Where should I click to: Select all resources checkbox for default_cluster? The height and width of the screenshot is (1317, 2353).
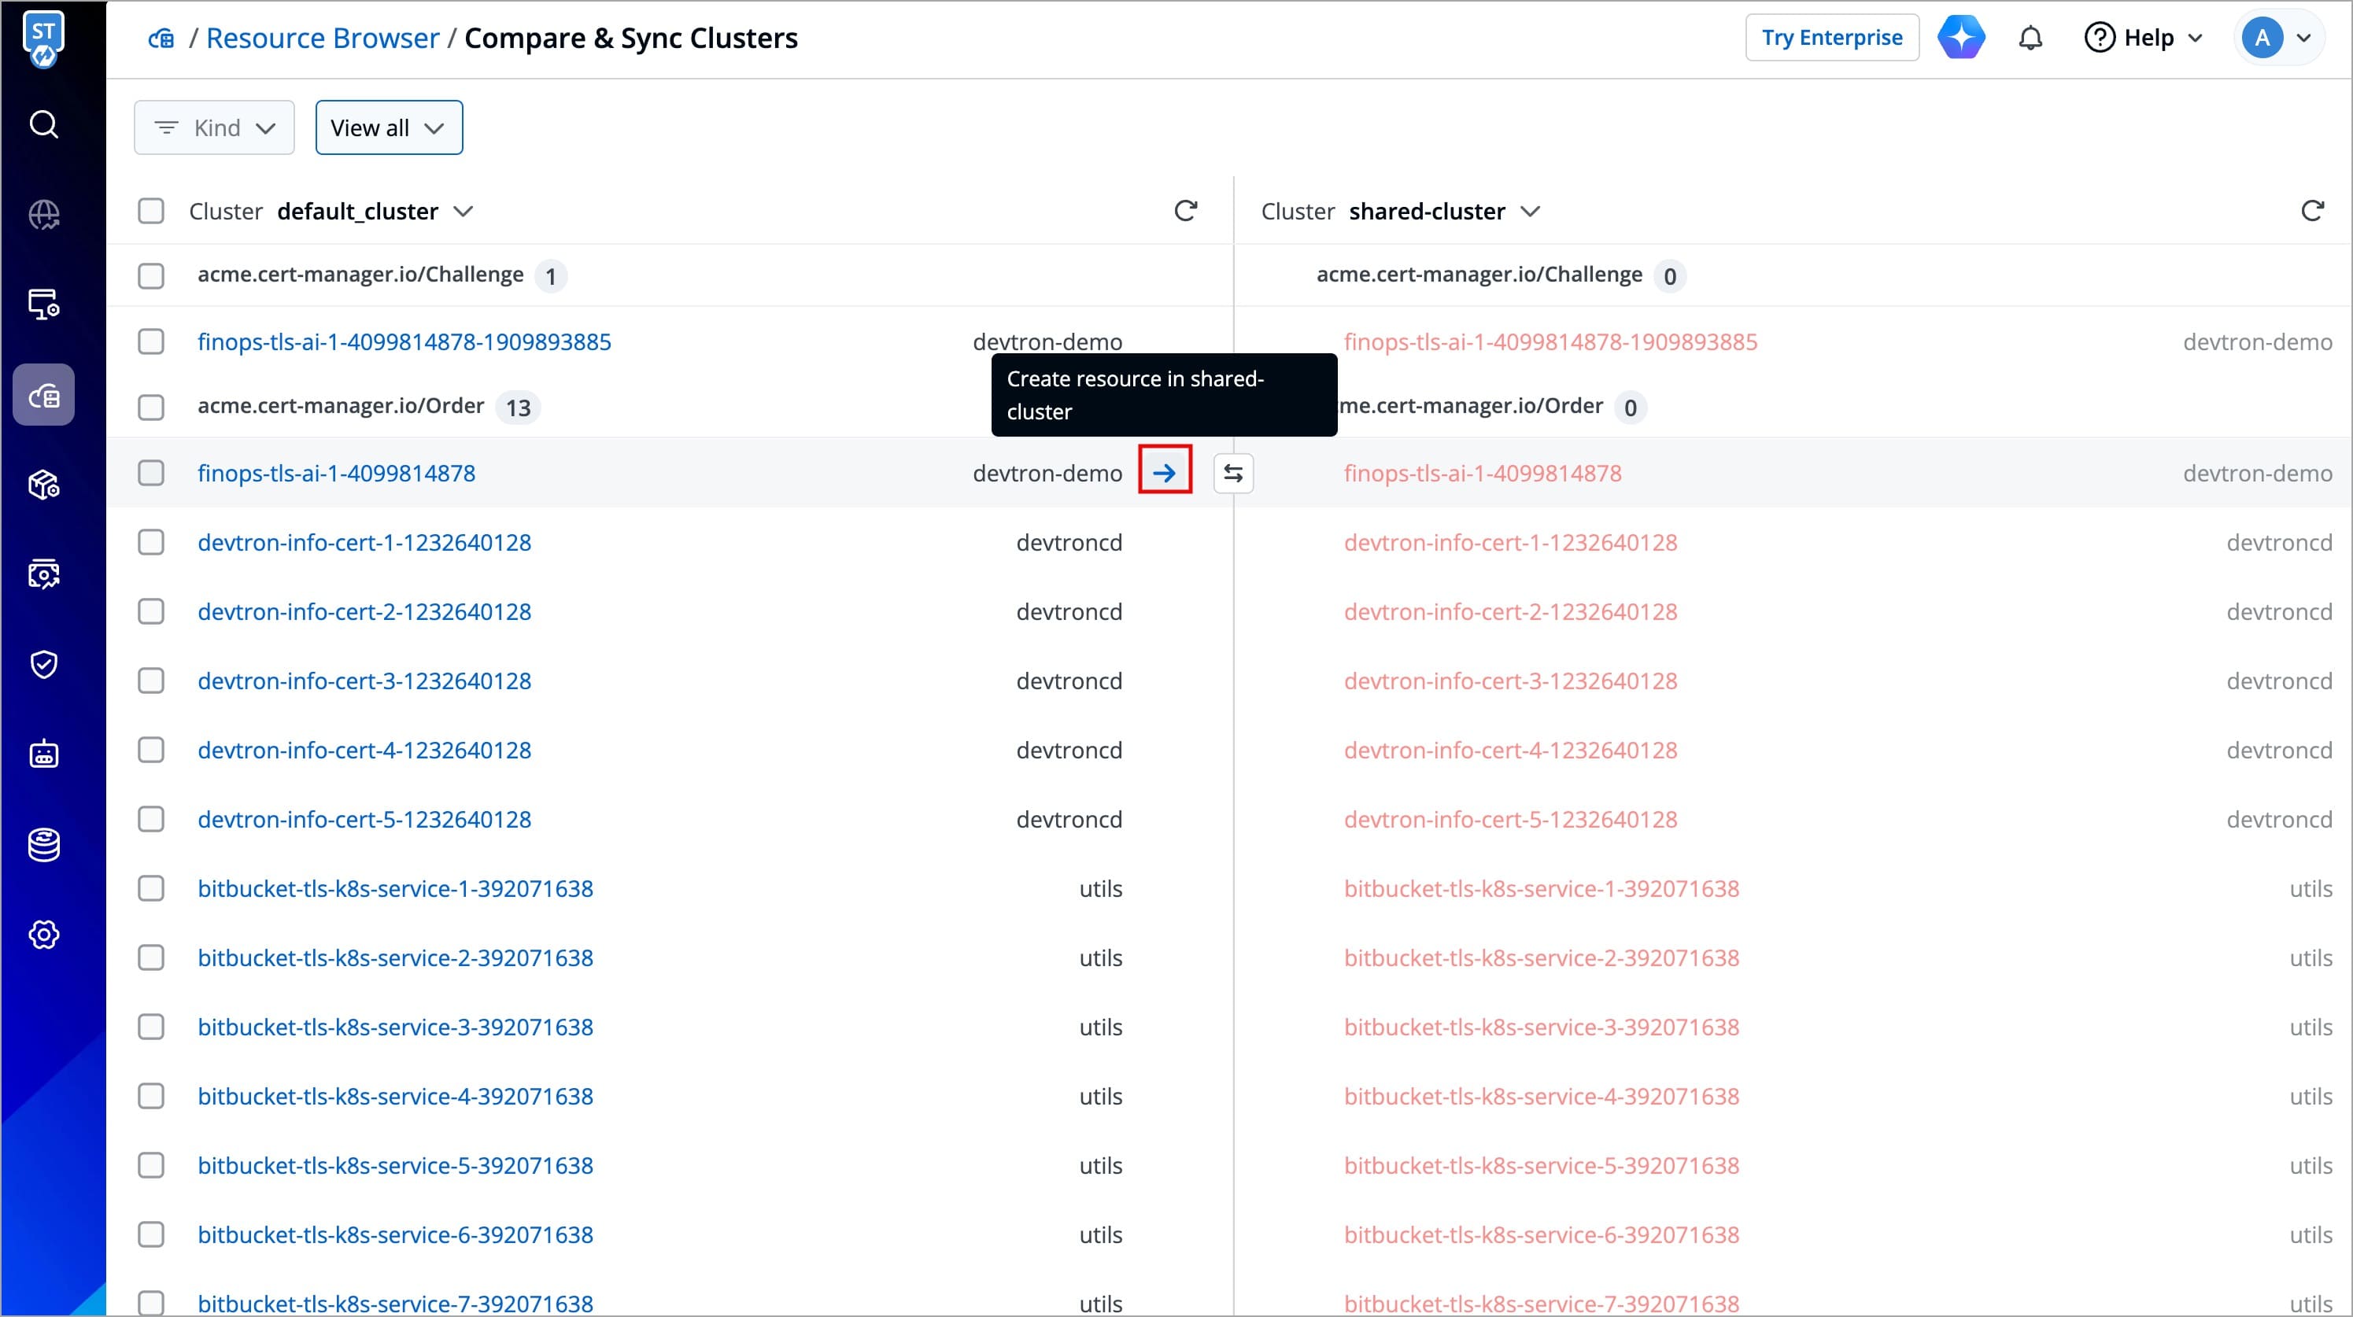pyautogui.click(x=151, y=211)
